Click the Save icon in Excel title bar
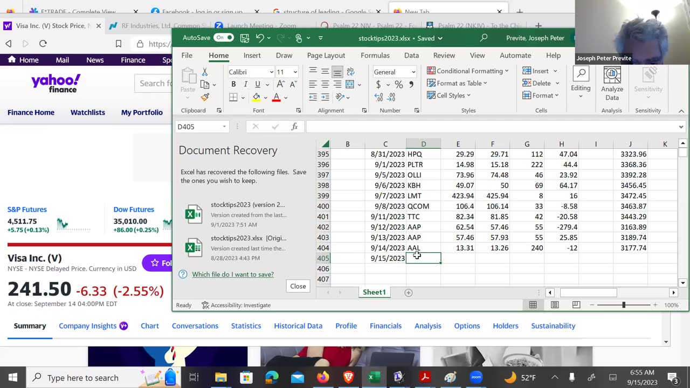 tap(245, 38)
